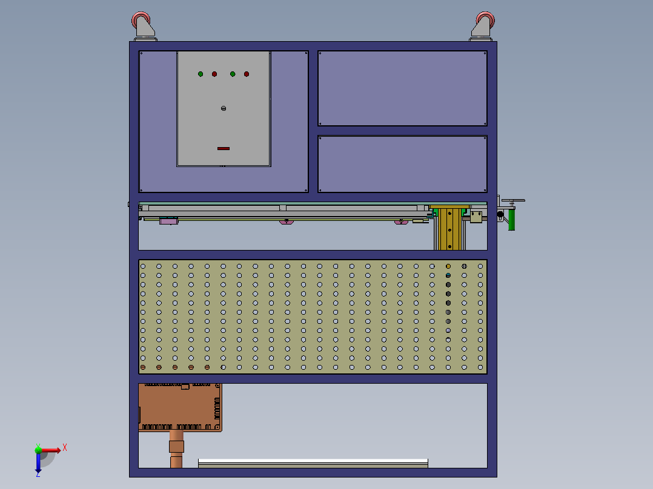The image size is (653, 489).
Task: Click the green Y axis ball of the triad
Action: click(38, 450)
